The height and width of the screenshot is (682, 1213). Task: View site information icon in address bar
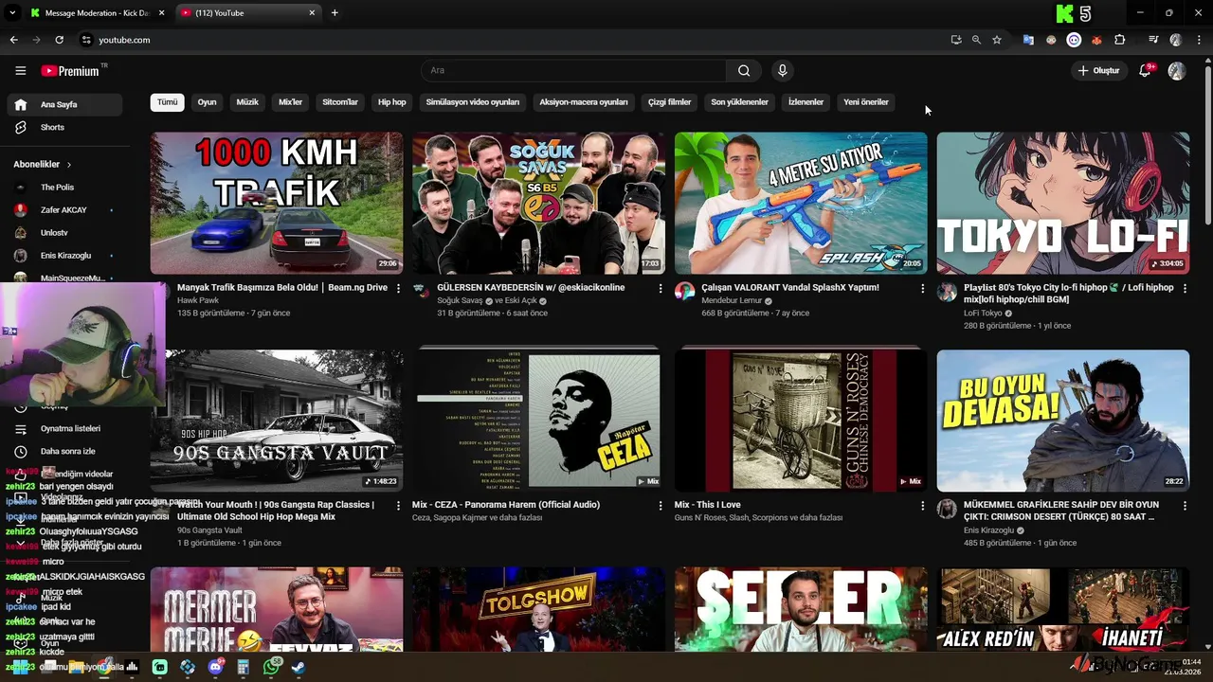click(85, 40)
